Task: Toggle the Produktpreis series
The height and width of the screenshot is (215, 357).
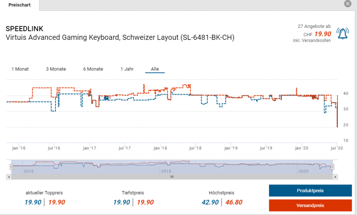Action: pos(310,191)
